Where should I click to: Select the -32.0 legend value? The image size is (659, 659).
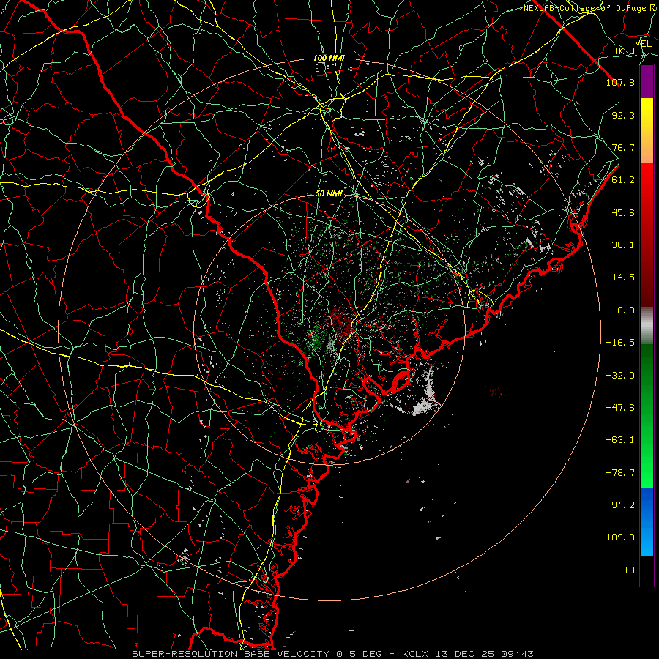(620, 376)
